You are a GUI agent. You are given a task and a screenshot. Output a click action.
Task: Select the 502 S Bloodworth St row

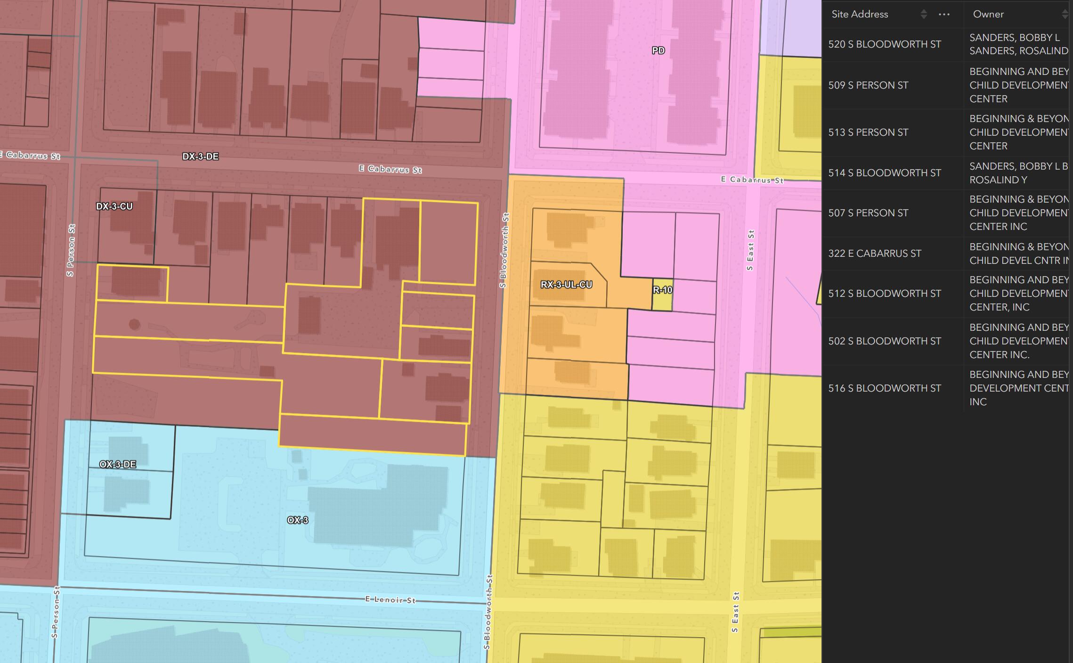click(885, 341)
